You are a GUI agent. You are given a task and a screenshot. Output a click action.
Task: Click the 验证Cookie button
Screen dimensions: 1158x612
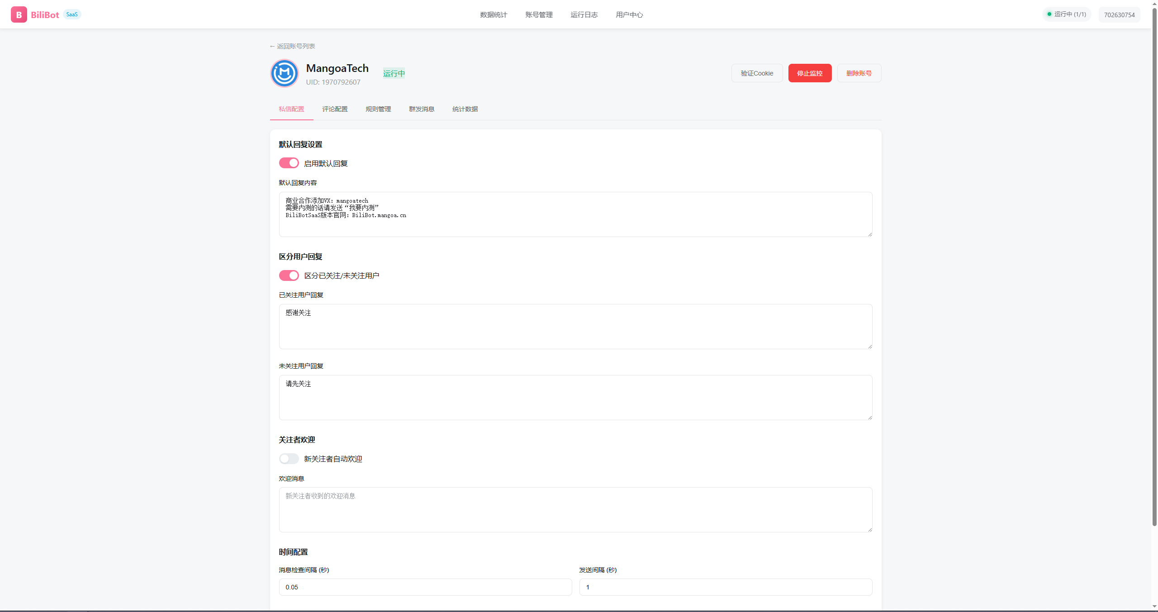click(757, 73)
